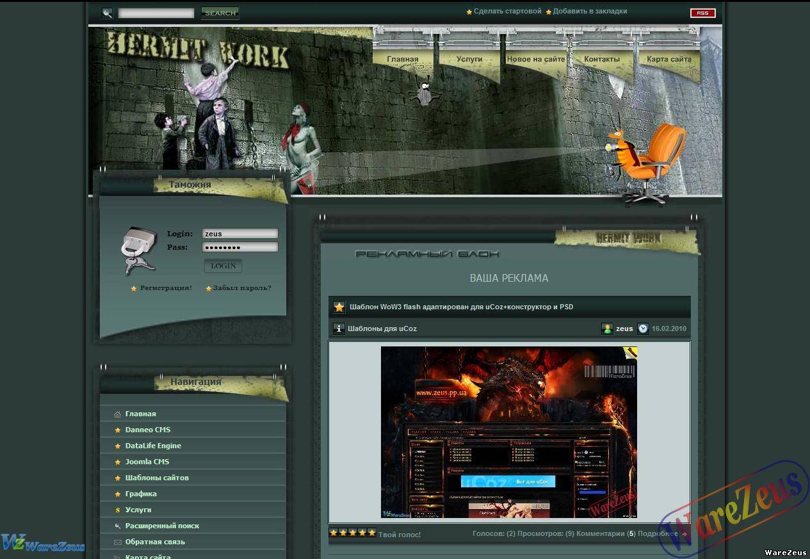Open 'Шаблоны сайтов' navigation item
This screenshot has width=810, height=559.
(x=157, y=478)
